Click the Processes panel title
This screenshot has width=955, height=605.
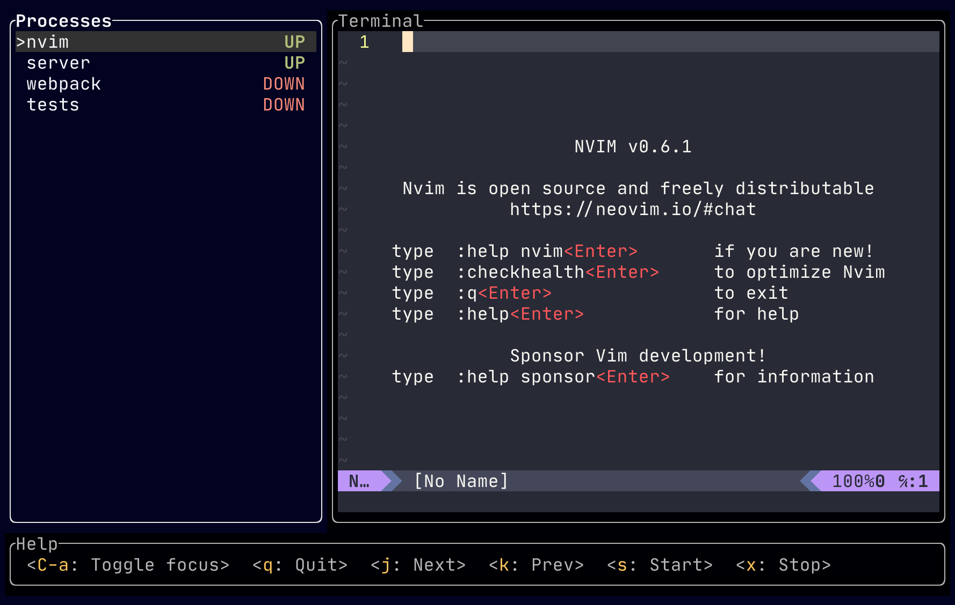click(63, 21)
